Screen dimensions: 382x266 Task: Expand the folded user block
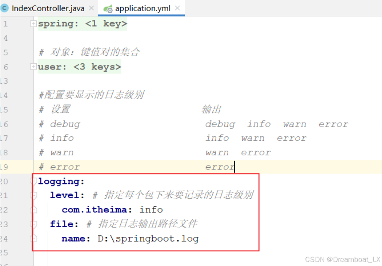pyautogui.click(x=33, y=66)
